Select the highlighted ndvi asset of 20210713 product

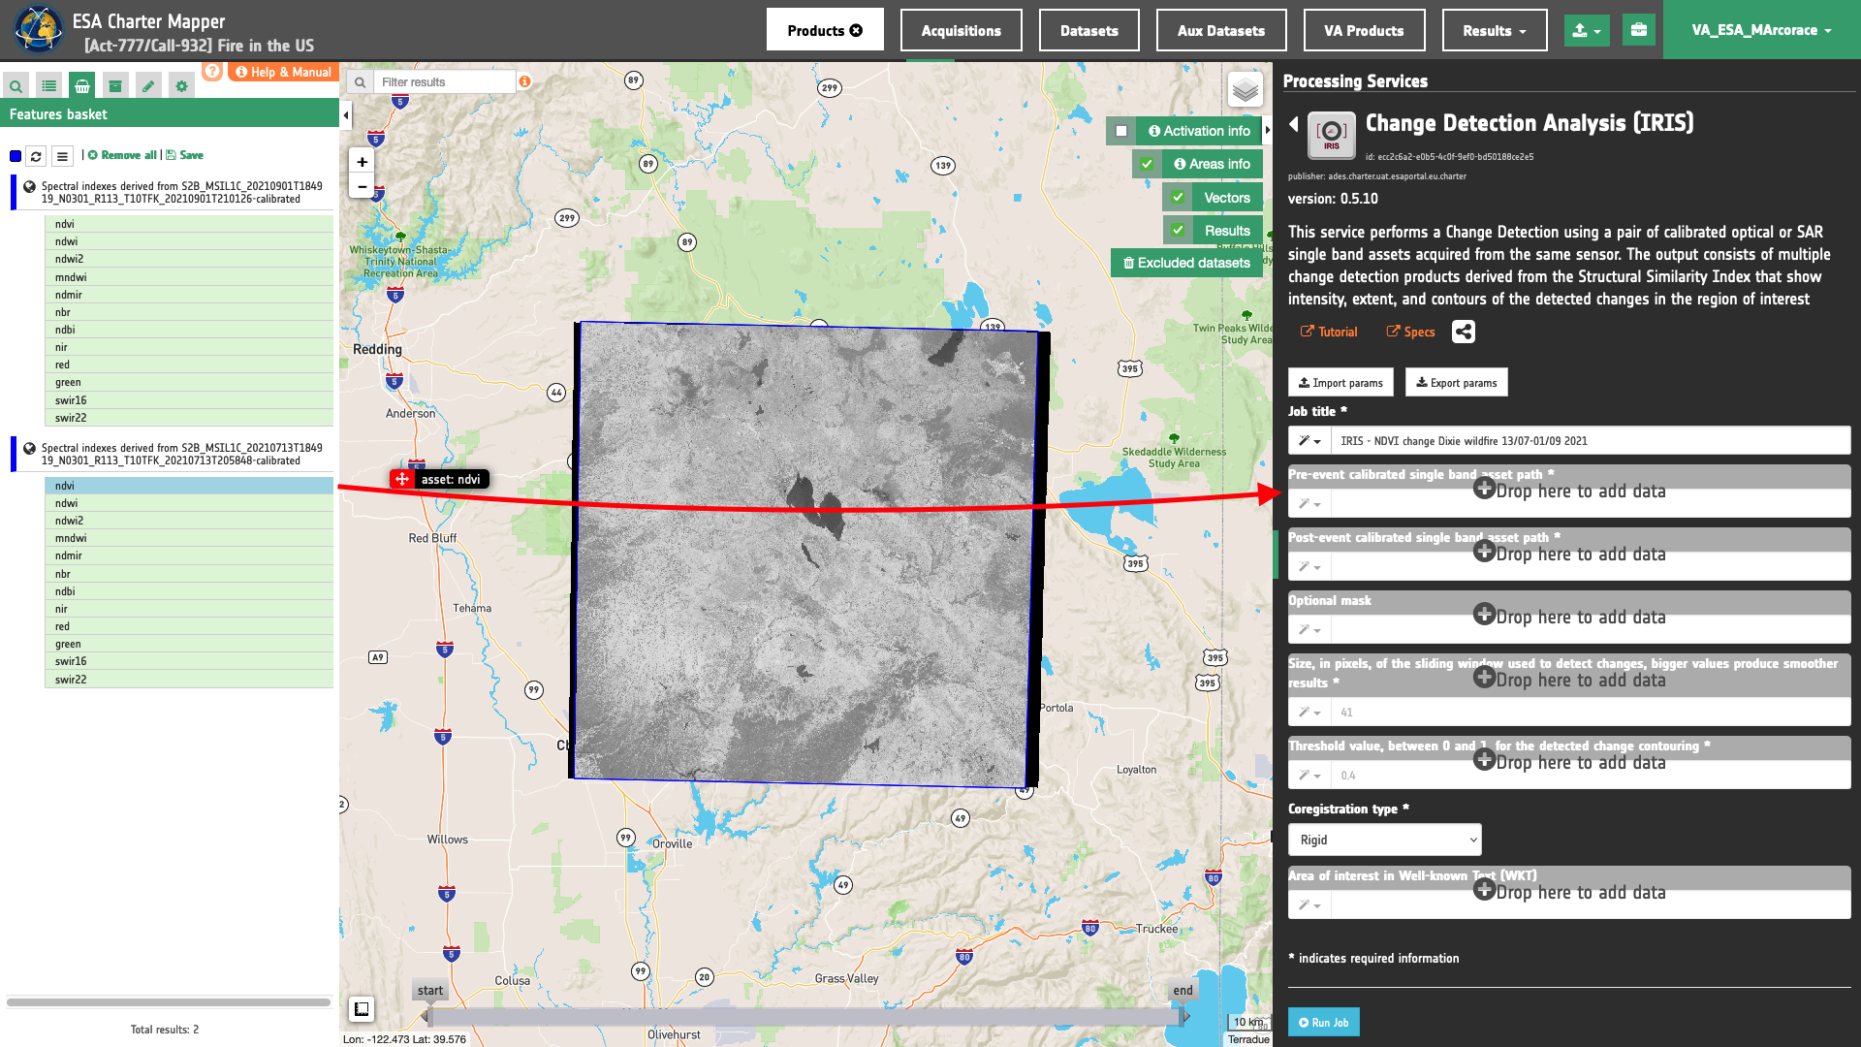click(x=189, y=486)
